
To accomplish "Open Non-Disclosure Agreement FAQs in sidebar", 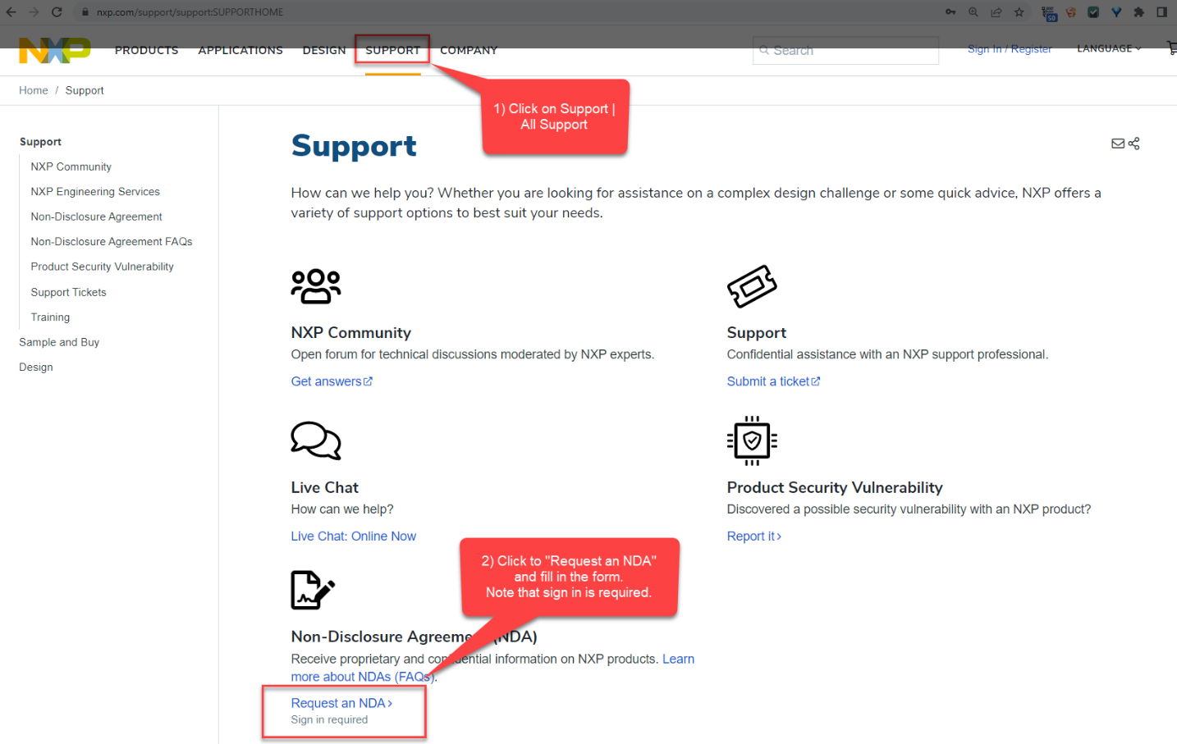I will [x=112, y=241].
